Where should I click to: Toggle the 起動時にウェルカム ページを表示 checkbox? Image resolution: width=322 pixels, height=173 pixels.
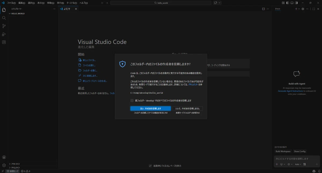(150, 166)
